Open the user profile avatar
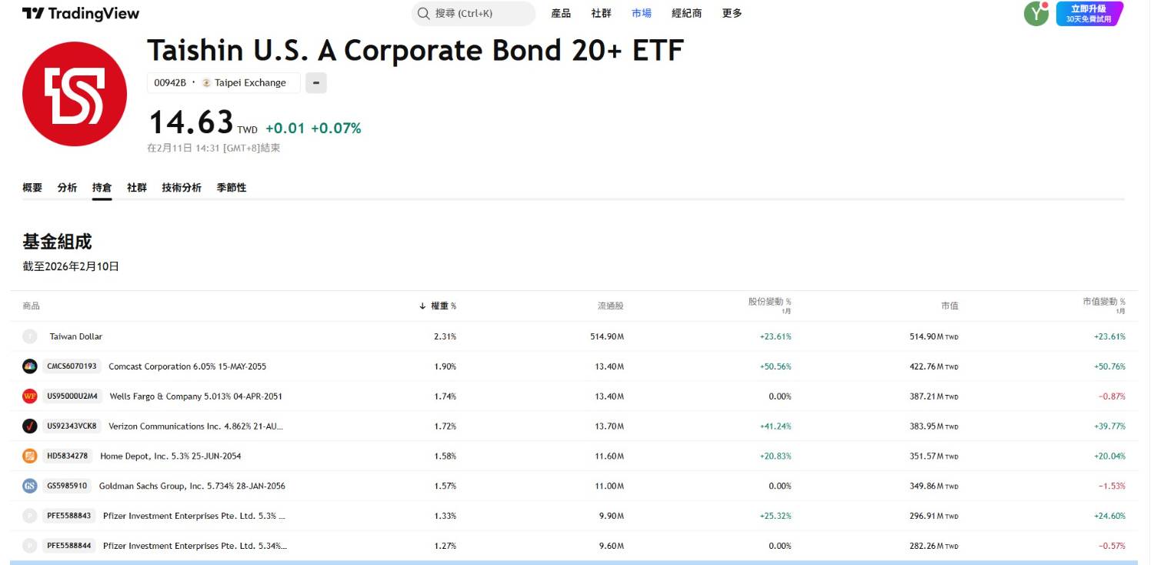The height and width of the screenshot is (565, 1154). click(x=1036, y=13)
